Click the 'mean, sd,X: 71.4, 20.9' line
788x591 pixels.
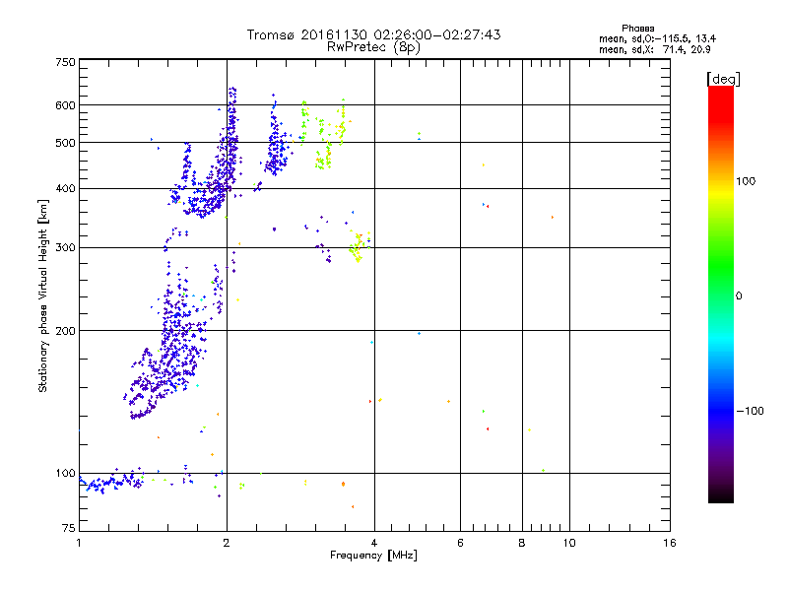(654, 49)
